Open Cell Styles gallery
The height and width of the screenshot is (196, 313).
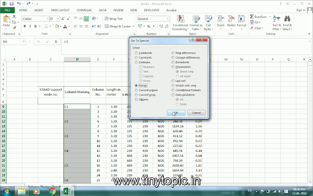tap(208, 23)
